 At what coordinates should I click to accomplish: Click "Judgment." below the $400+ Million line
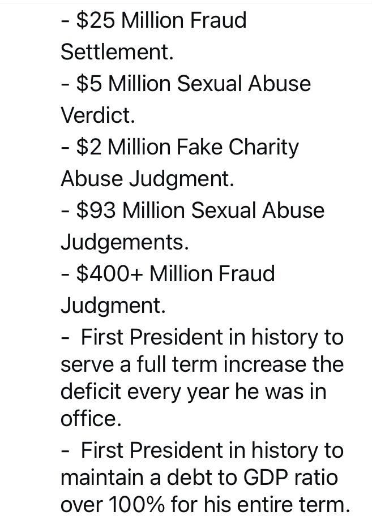pyautogui.click(x=113, y=306)
